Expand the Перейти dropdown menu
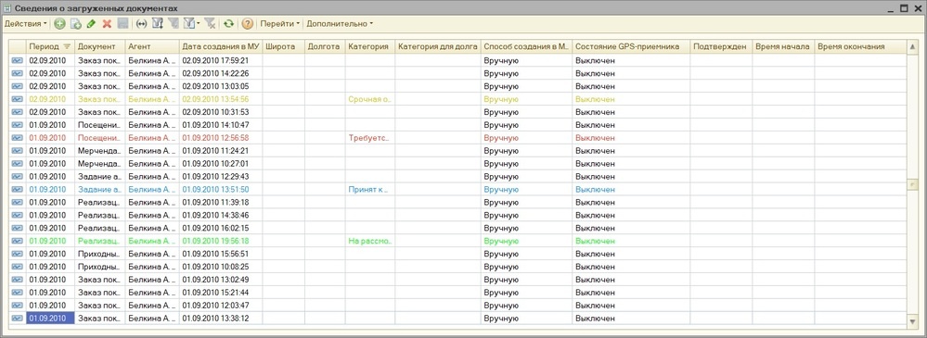The width and height of the screenshot is (927, 338). [280, 23]
